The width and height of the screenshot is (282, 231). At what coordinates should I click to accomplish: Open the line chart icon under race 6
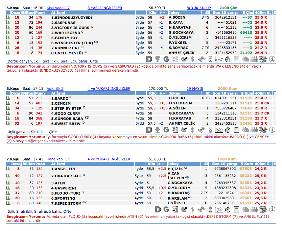coord(219,129)
